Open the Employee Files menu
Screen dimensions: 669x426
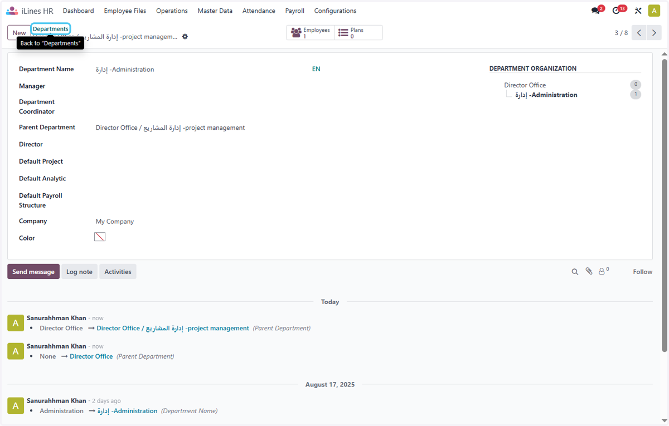pos(125,11)
